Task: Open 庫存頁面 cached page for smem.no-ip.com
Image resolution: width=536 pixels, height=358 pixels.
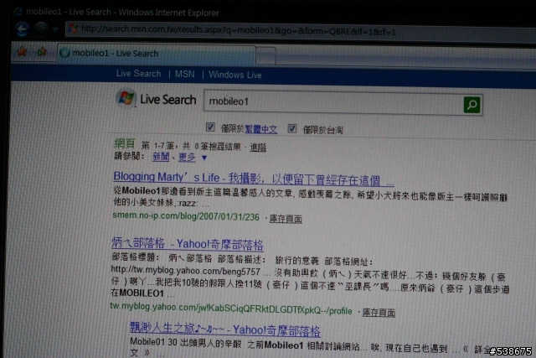Action: coord(286,219)
